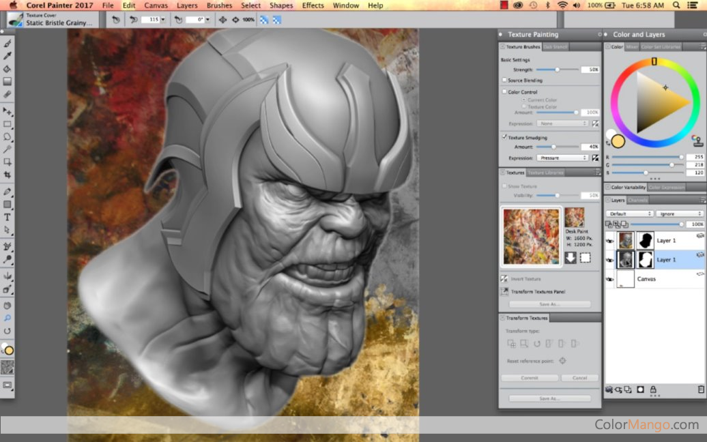The width and height of the screenshot is (707, 442).
Task: Swap main and additional color arrows
Action: pos(608,143)
